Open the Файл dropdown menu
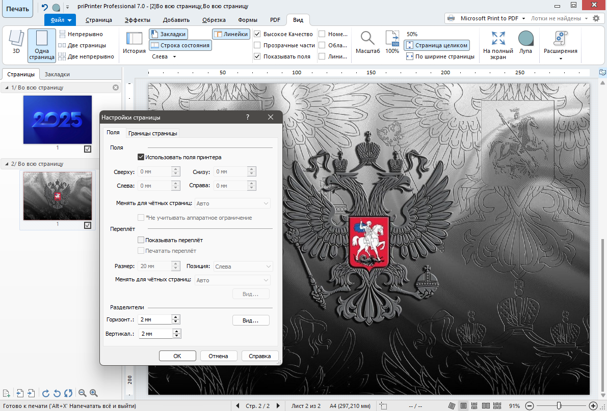Viewport: 607px width, 411px height. click(60, 20)
